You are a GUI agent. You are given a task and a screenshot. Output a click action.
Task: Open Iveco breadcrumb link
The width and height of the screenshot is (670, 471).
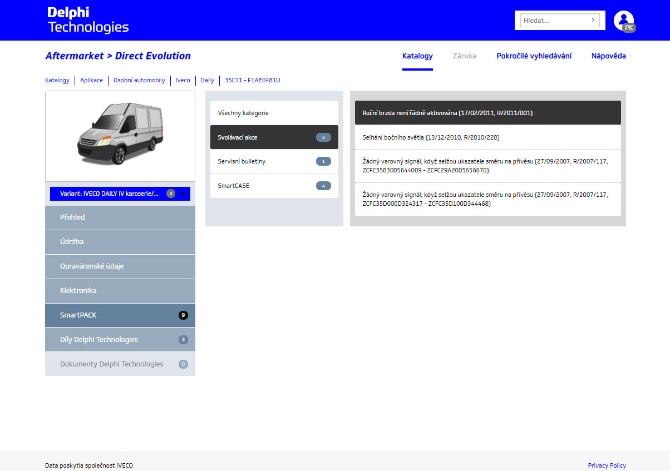coord(183,80)
